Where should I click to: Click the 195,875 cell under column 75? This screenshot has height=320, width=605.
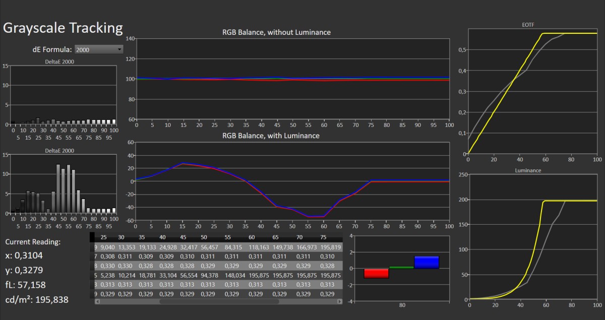[x=330, y=275]
